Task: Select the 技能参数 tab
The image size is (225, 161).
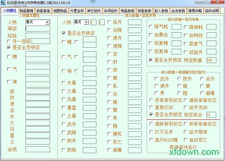Action: pos(144,11)
